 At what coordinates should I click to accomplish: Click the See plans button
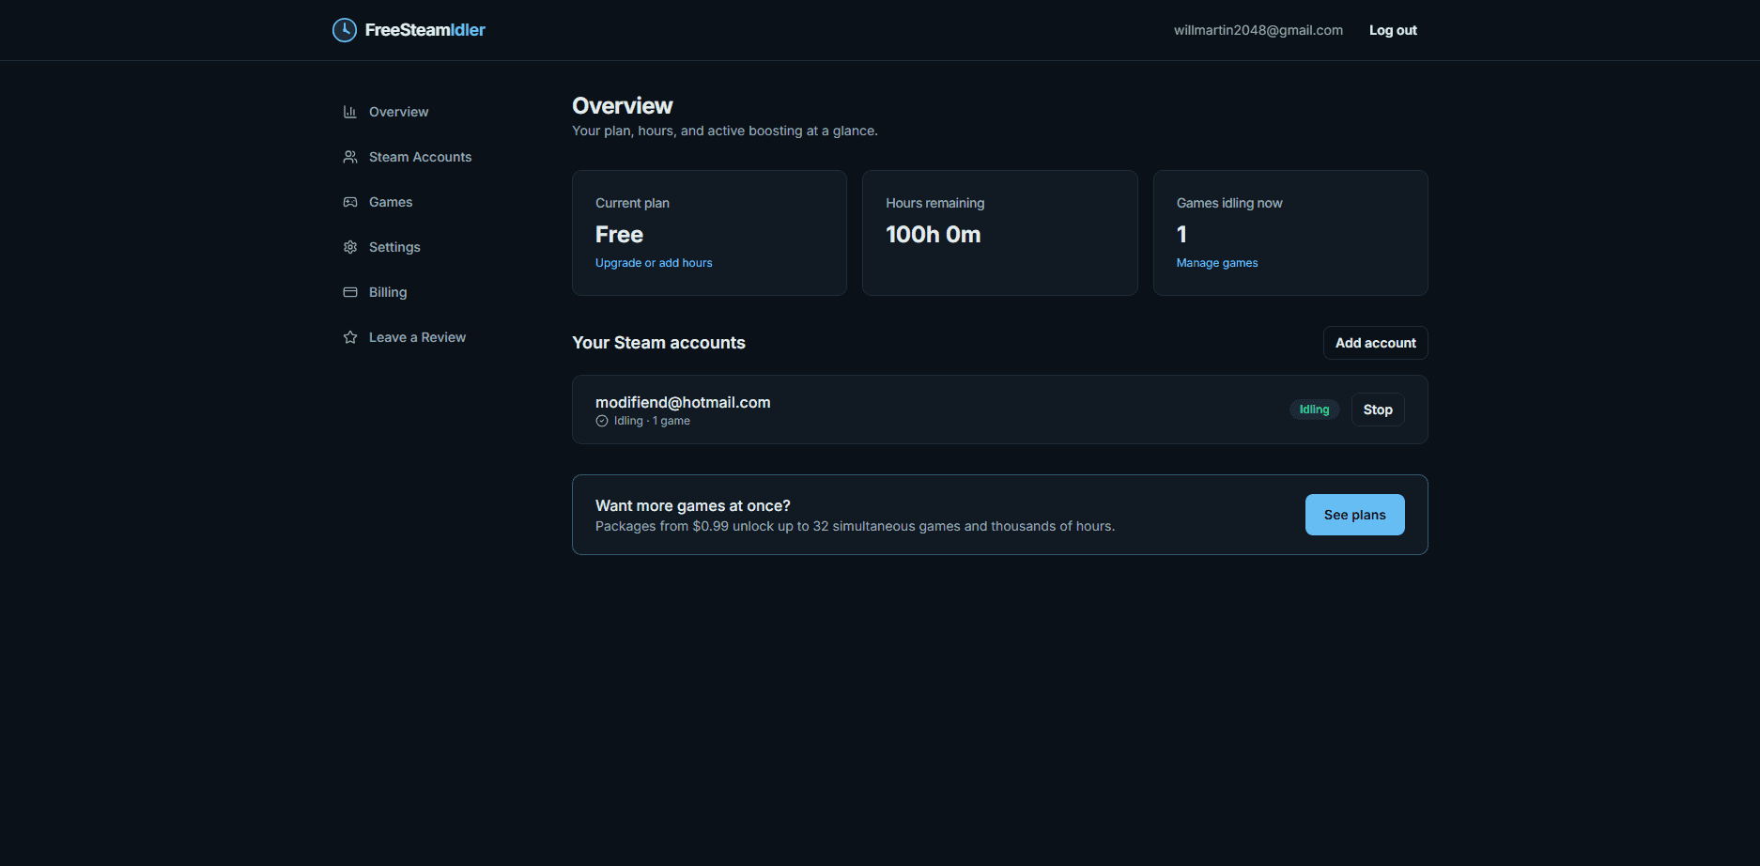point(1355,515)
